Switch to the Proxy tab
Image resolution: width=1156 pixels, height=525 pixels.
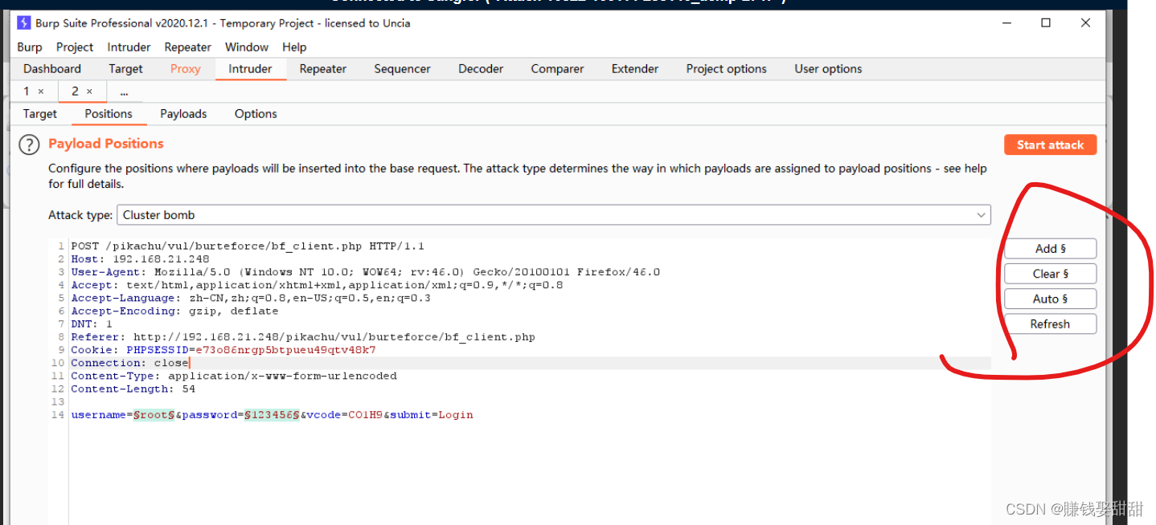185,69
